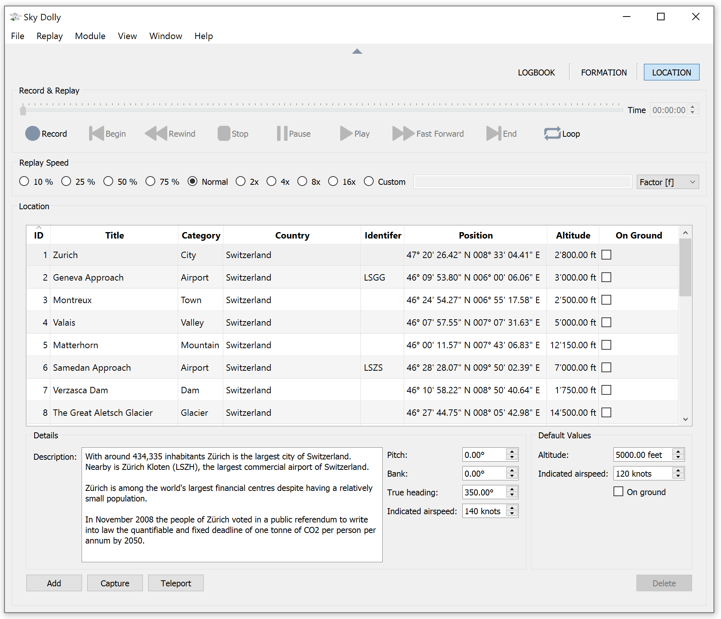Click the Sky Dolly app icon
The width and height of the screenshot is (721, 619).
point(15,17)
